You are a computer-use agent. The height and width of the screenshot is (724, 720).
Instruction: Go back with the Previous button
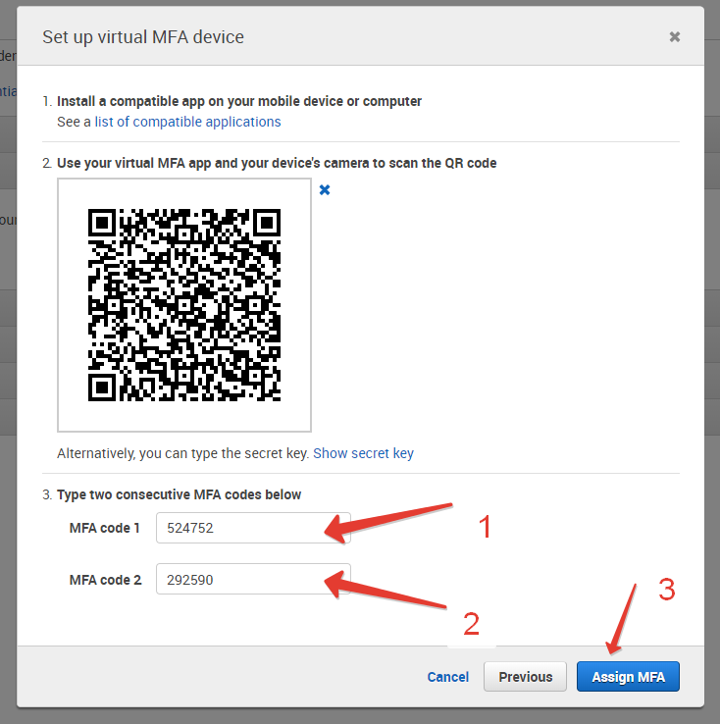525,677
